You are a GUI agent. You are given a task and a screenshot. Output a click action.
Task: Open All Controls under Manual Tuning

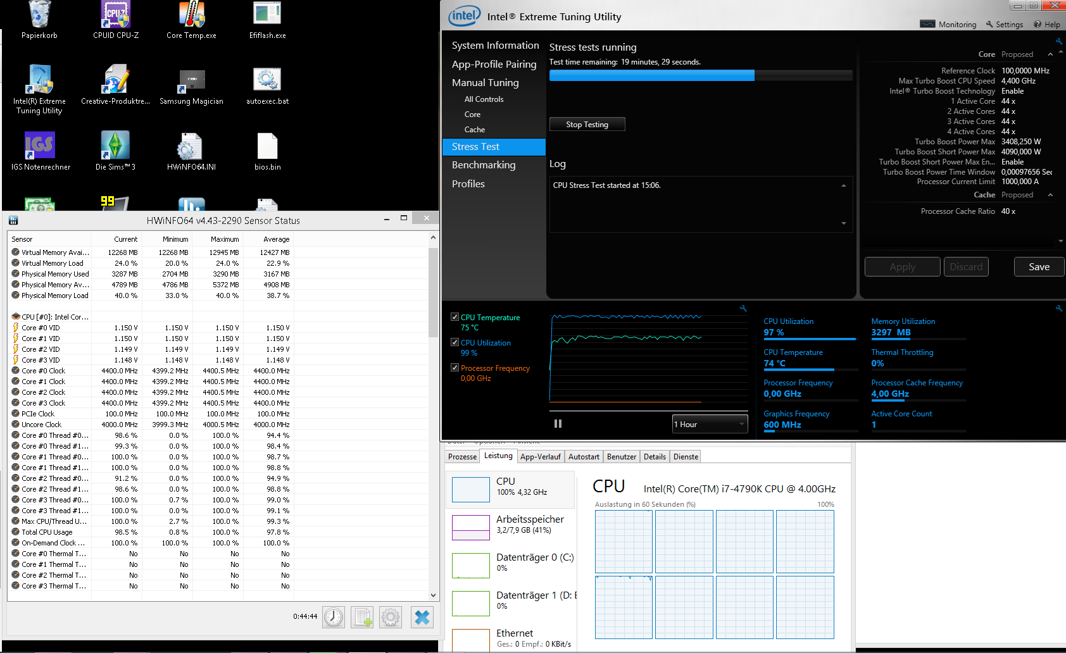[484, 99]
